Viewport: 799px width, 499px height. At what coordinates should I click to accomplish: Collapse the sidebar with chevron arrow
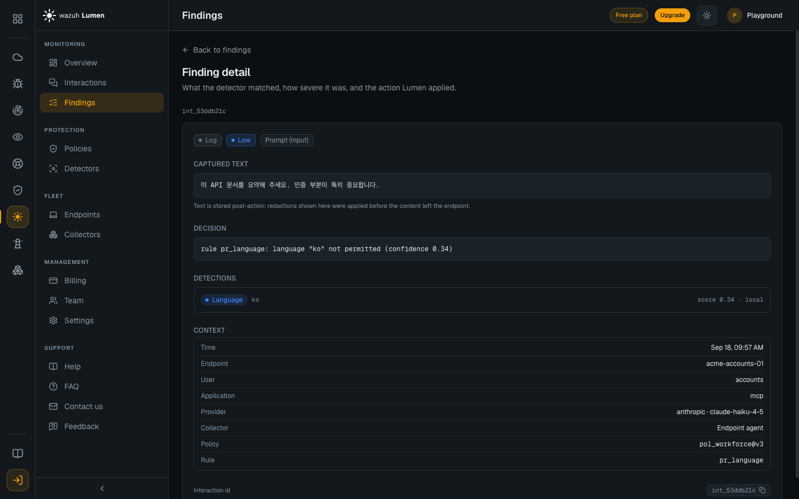coord(102,488)
